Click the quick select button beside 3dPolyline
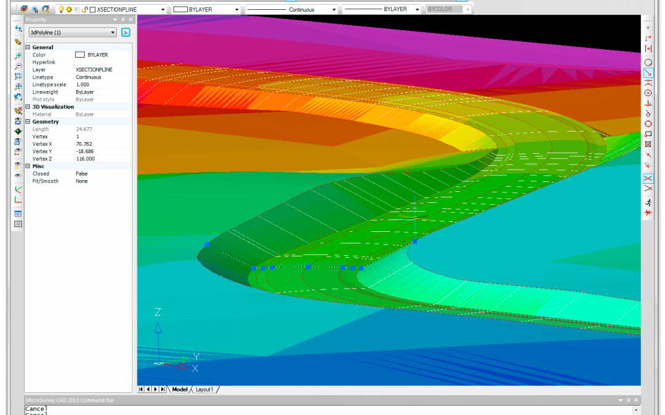Viewport: 665px width, 415px height. (126, 33)
